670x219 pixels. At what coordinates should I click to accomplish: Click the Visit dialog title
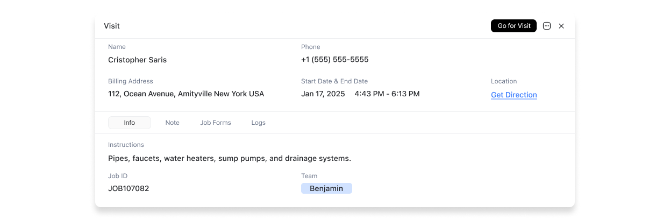[112, 26]
